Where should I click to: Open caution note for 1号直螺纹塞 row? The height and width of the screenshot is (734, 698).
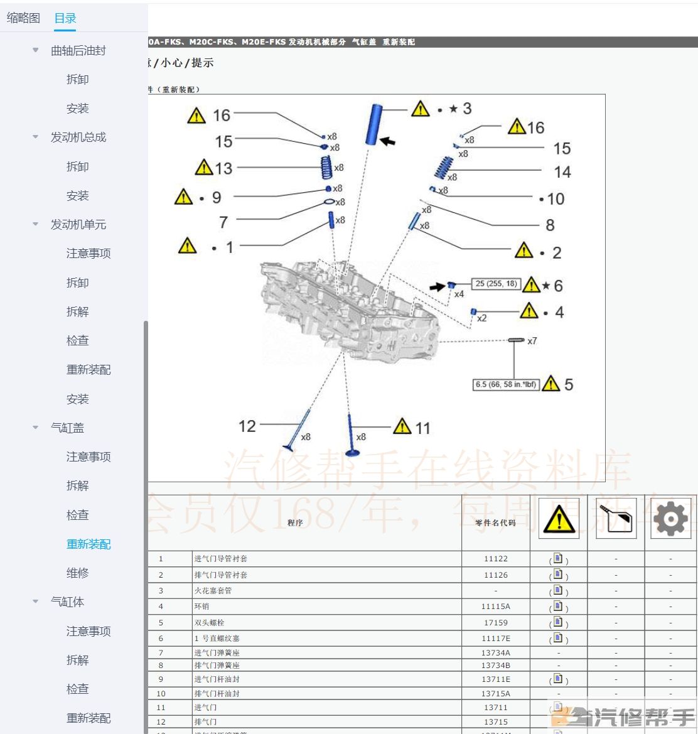557,637
